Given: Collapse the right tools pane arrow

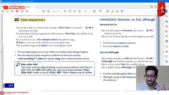Looking at the screenshot, I should coord(163,52).
